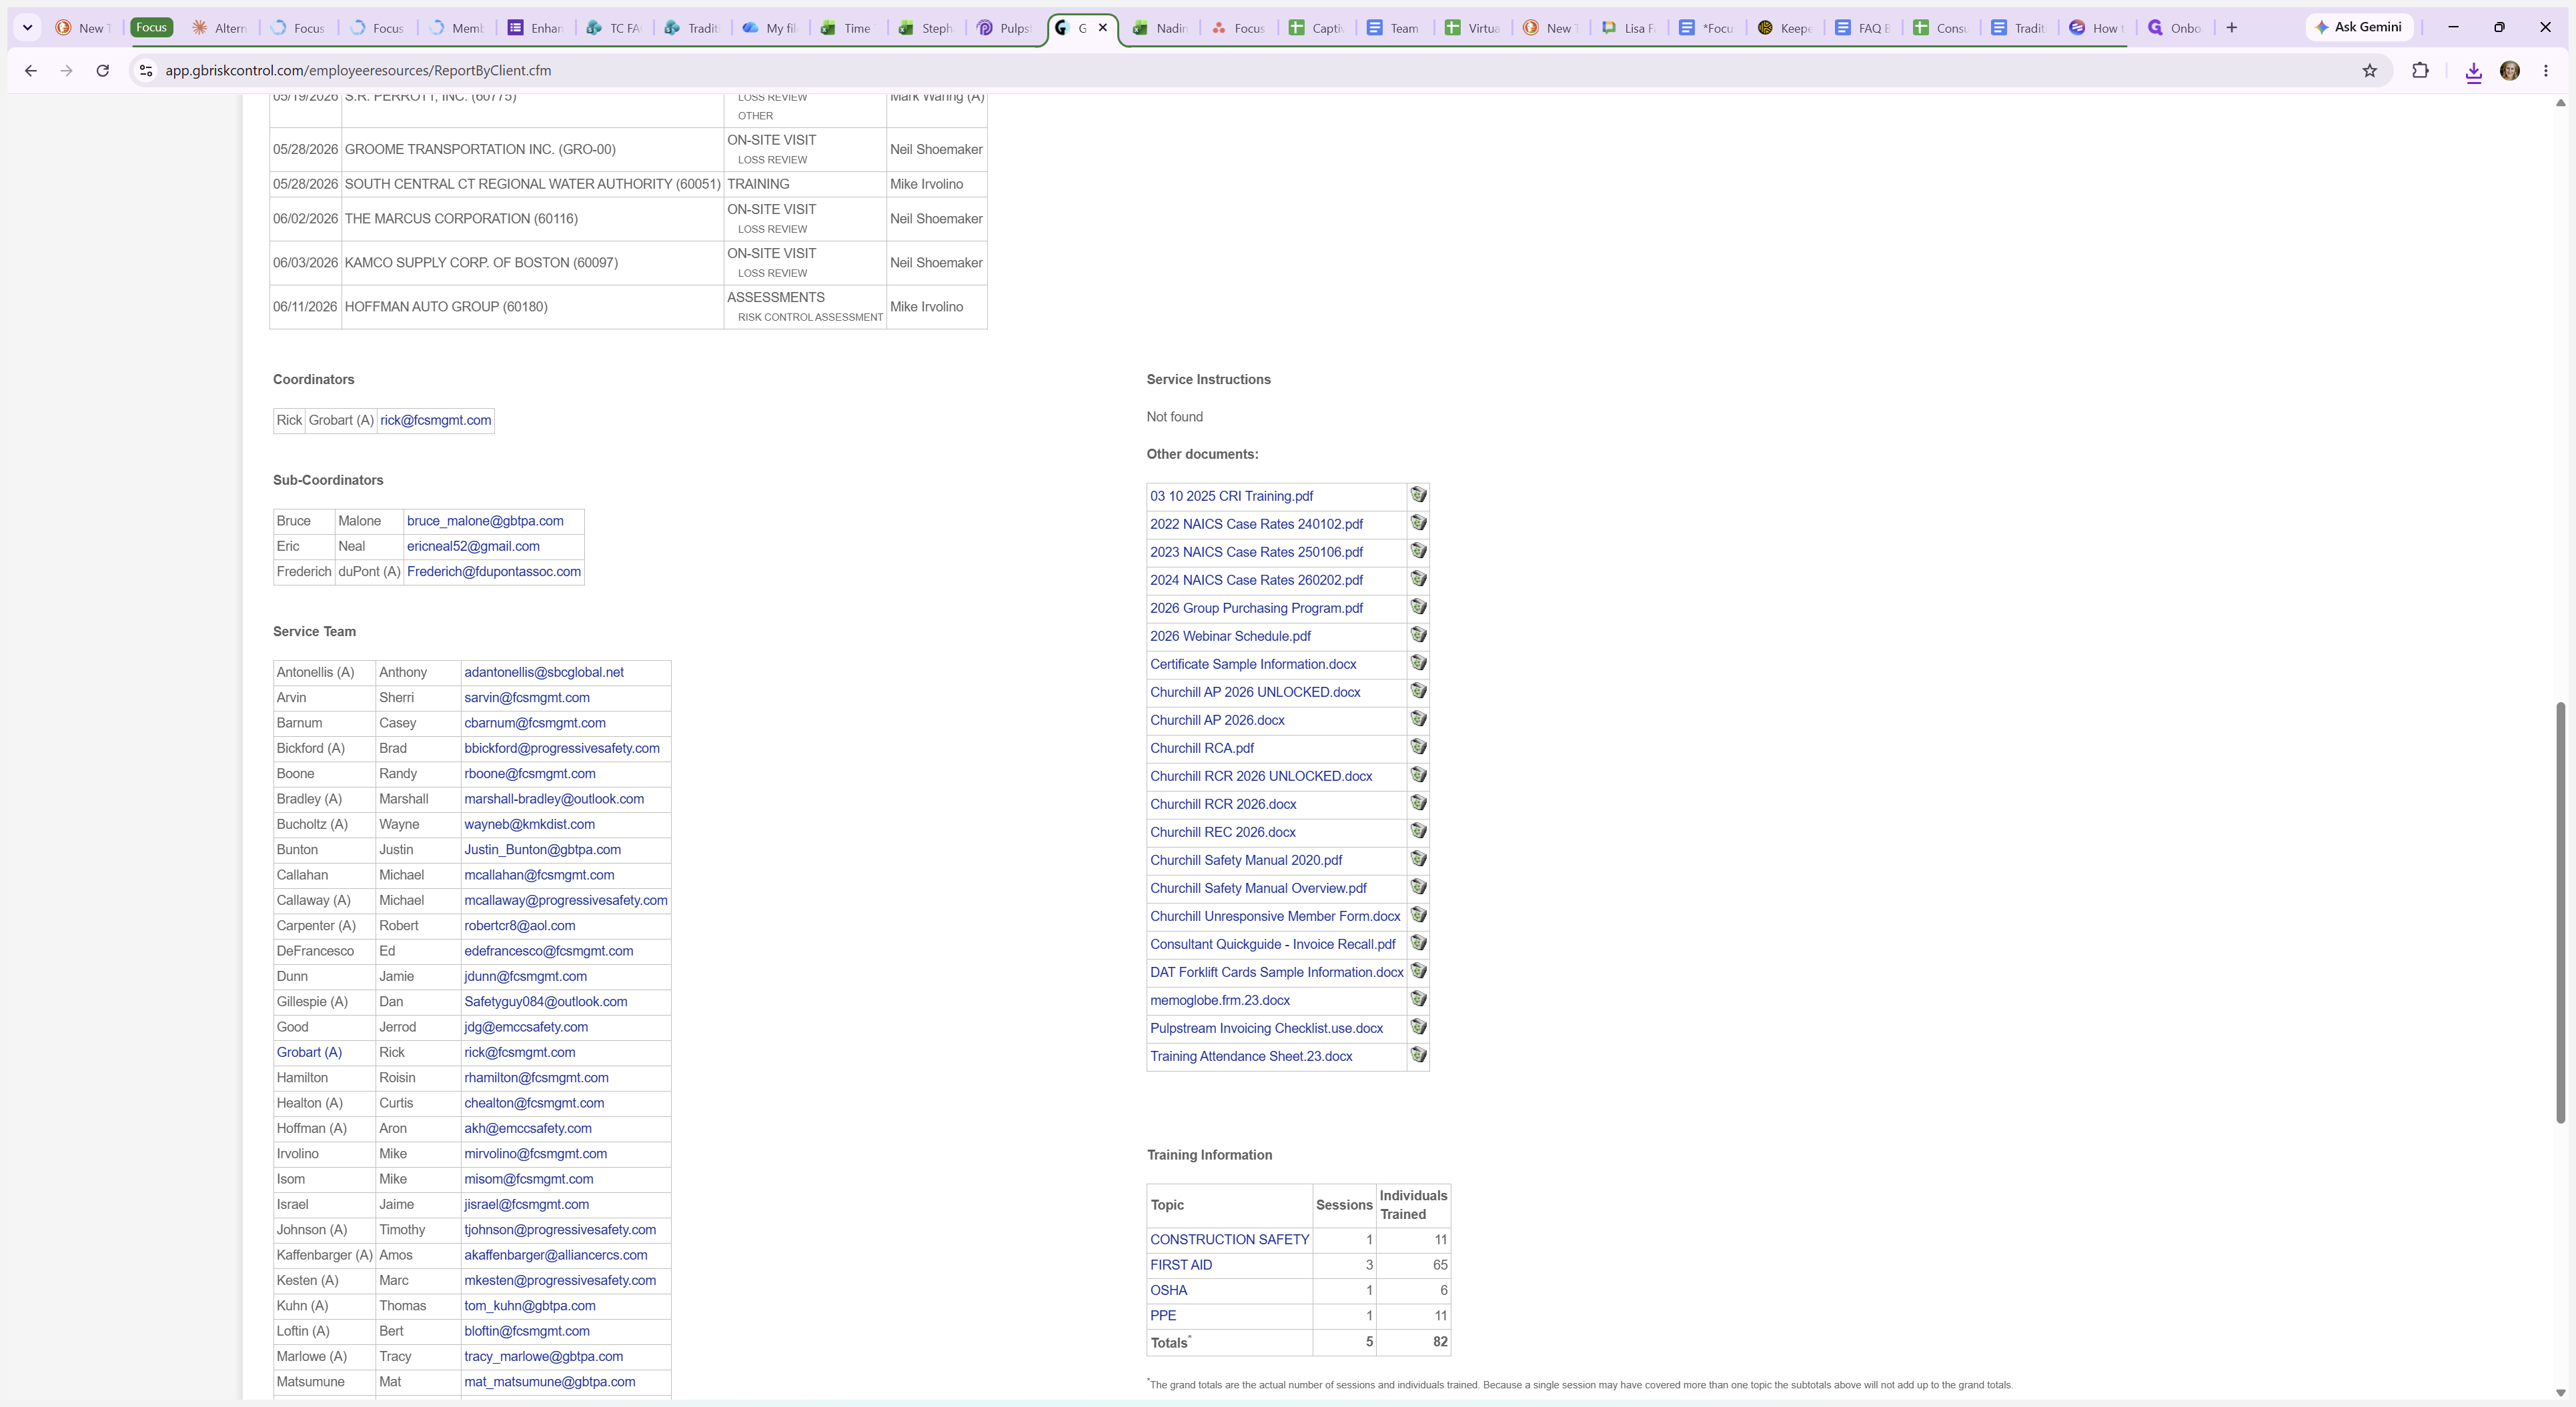Open the FIRST AID training topic link

[x=1181, y=1264]
